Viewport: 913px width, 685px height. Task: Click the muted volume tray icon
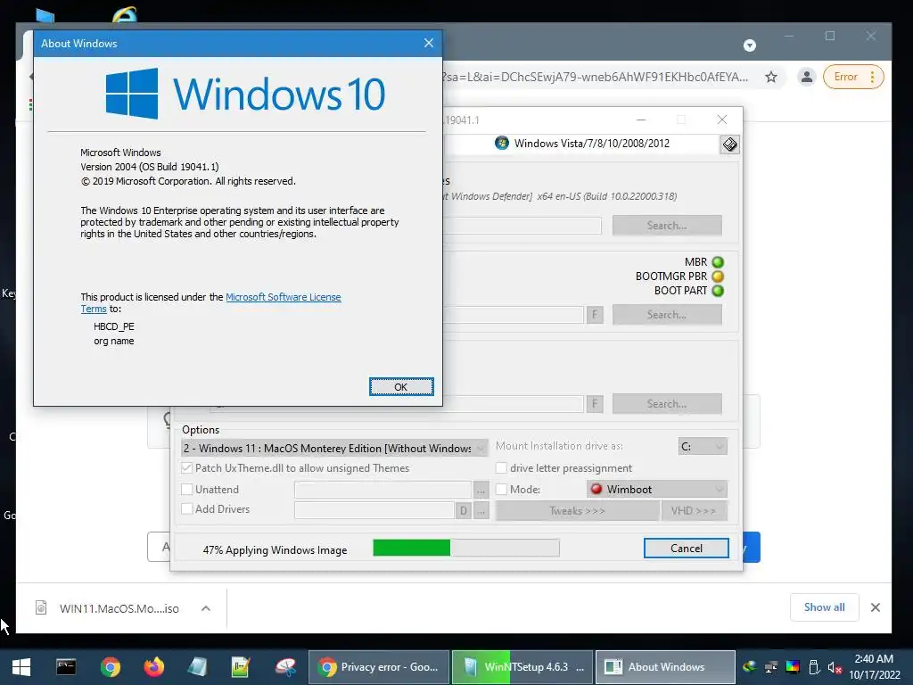835,667
